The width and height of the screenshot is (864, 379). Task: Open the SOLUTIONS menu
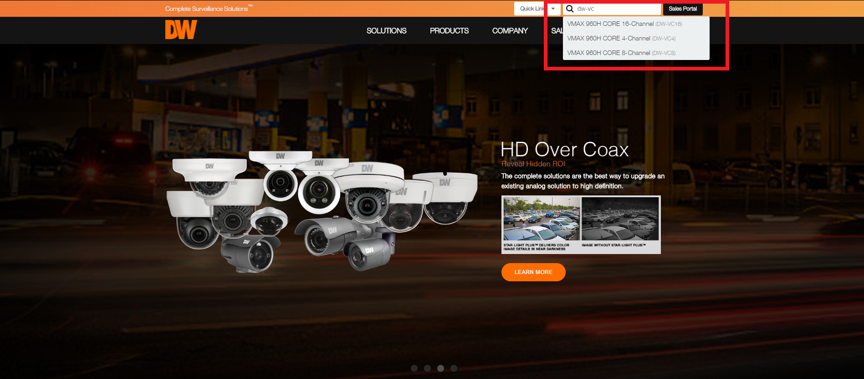coord(387,30)
